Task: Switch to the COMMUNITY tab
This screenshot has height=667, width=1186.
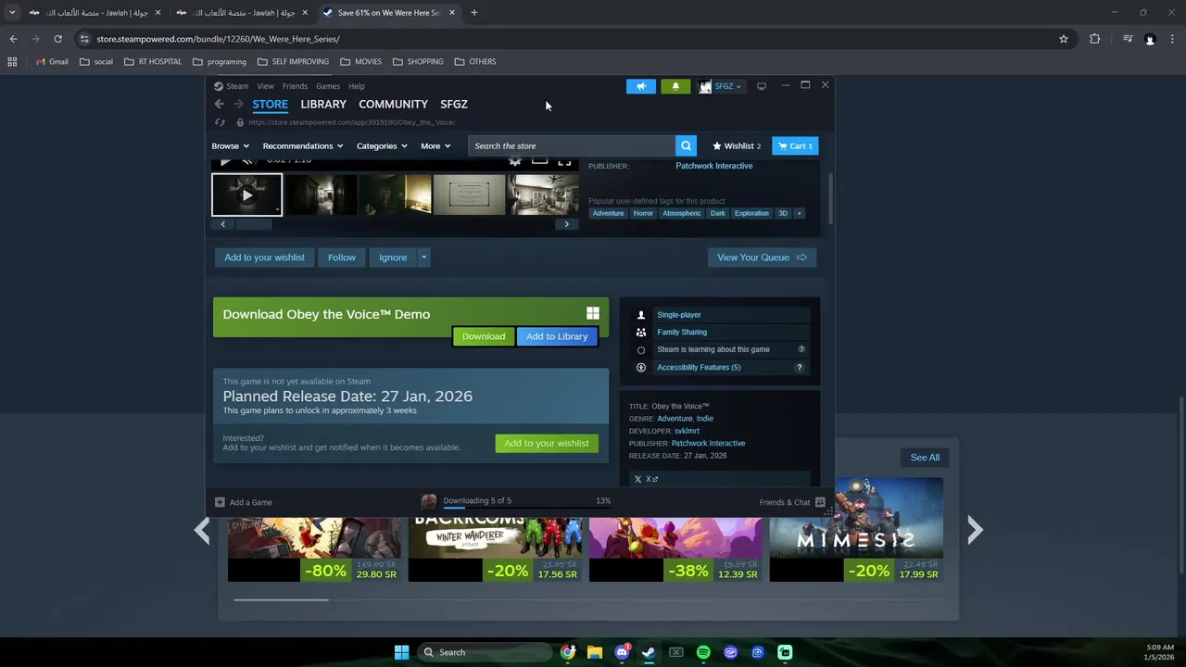Action: 393,105
